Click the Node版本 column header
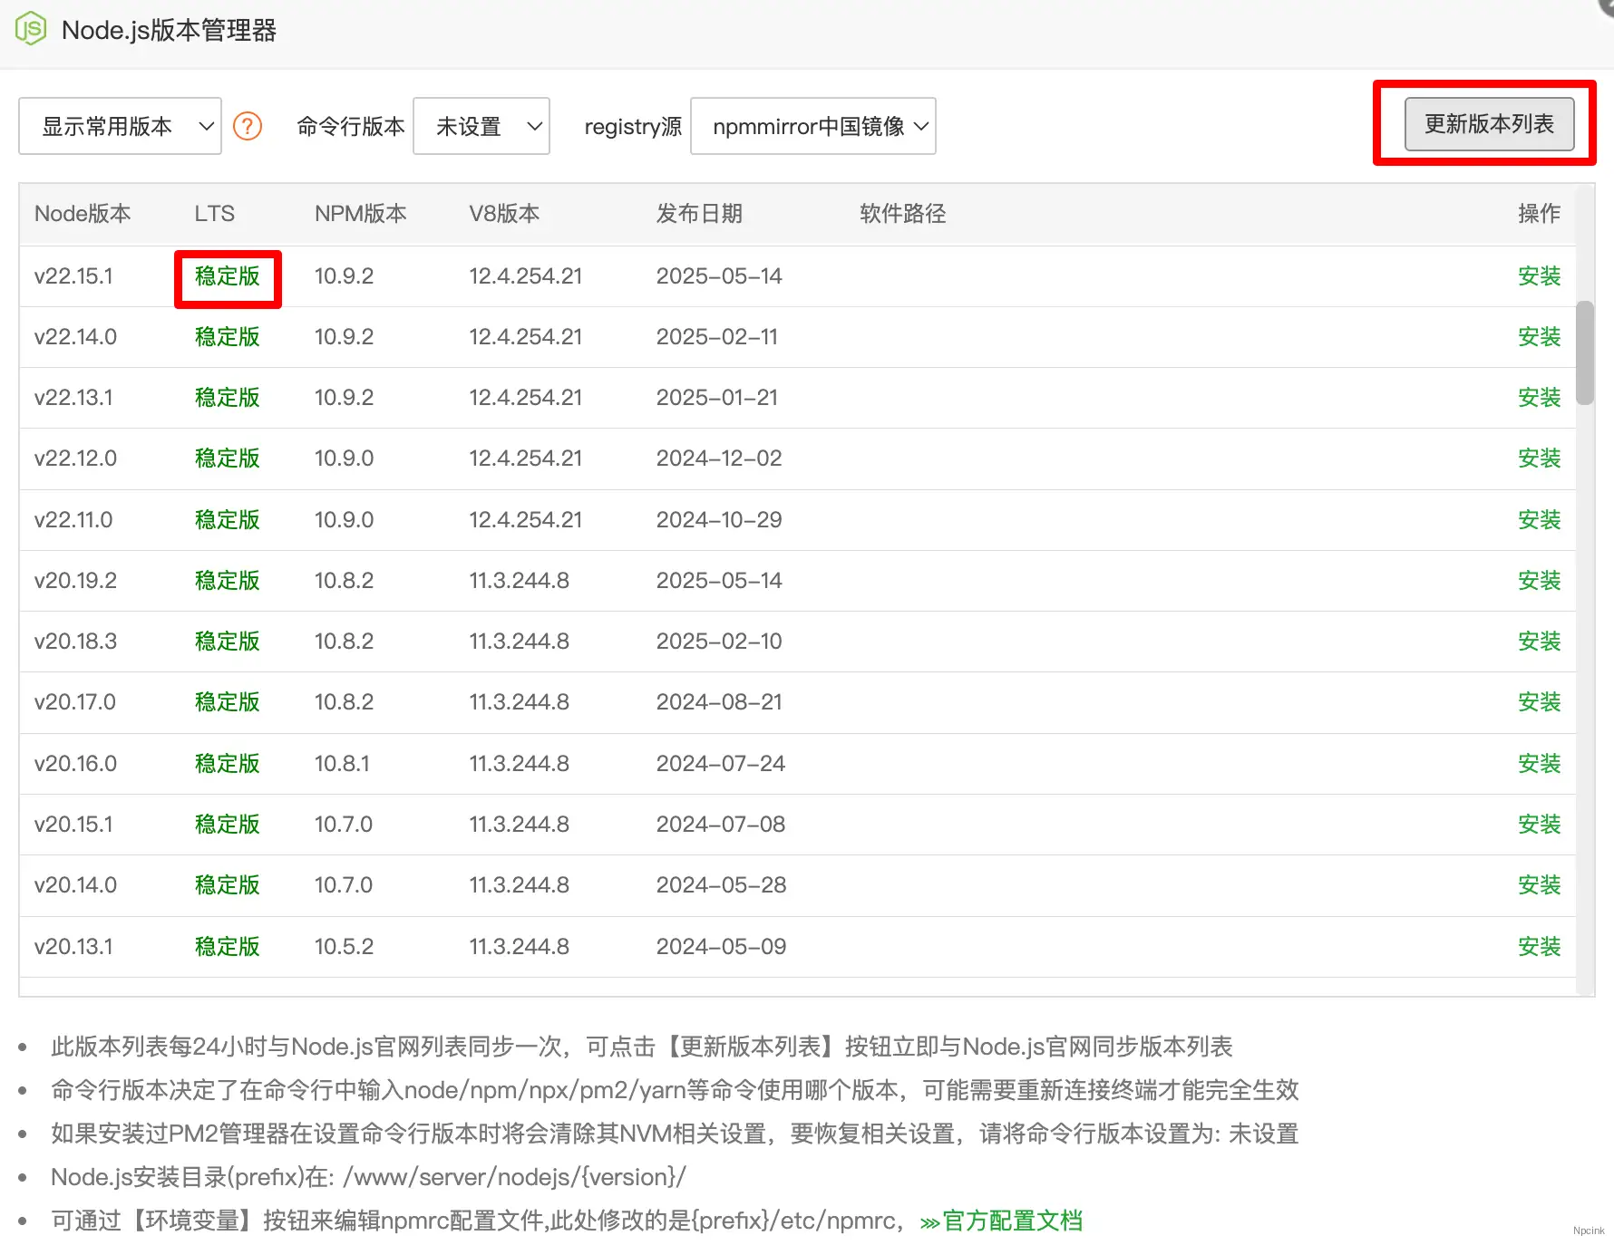The width and height of the screenshot is (1614, 1245). (x=83, y=214)
